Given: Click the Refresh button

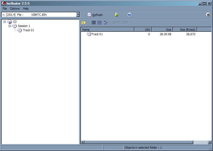Looking at the screenshot, I should (95, 15).
